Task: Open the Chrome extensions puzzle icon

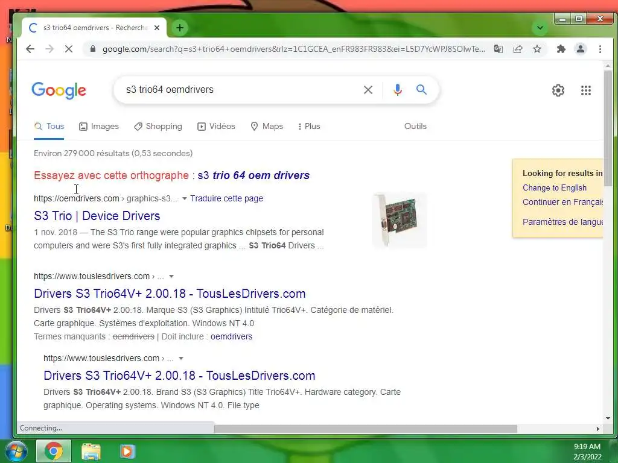Action: [561, 49]
